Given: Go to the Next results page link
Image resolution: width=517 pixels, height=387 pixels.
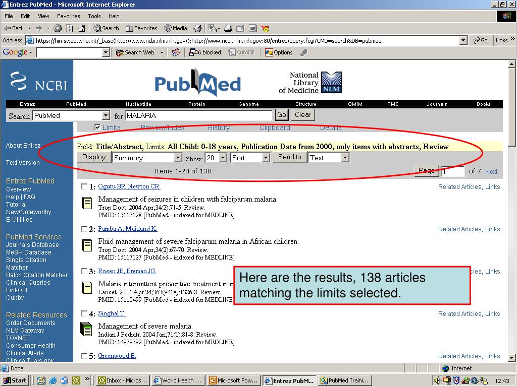Looking at the screenshot, I should pos(491,171).
